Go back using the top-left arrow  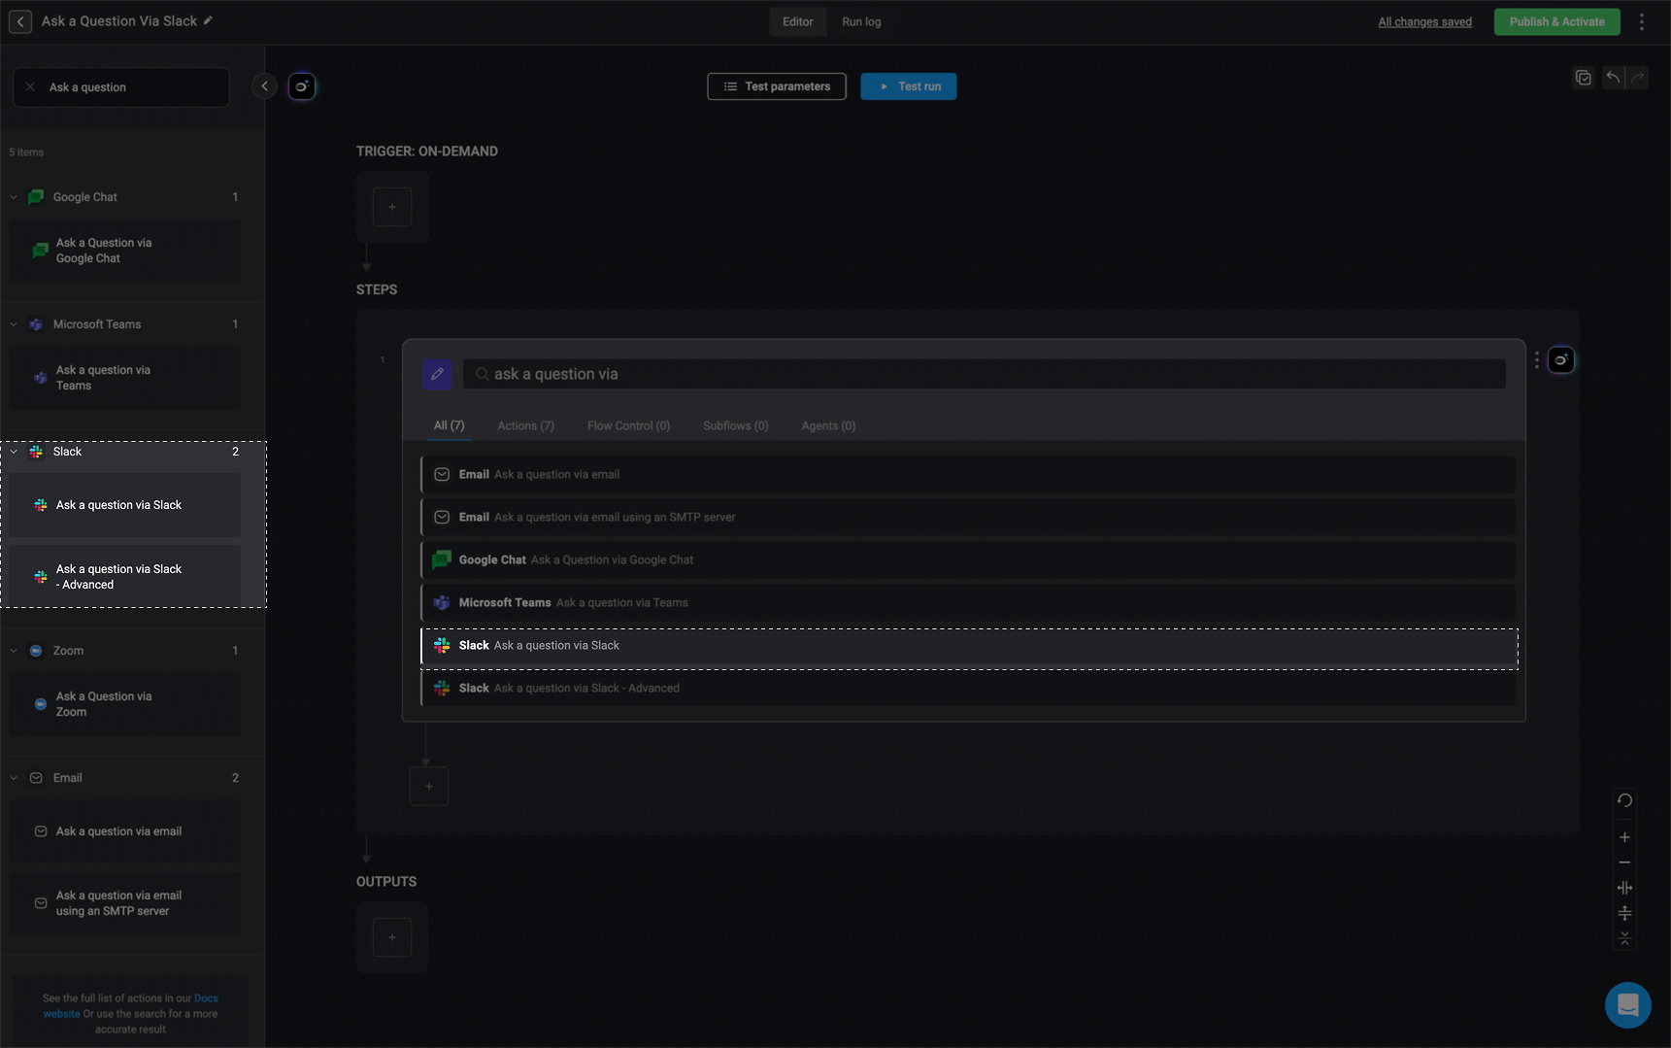[20, 21]
